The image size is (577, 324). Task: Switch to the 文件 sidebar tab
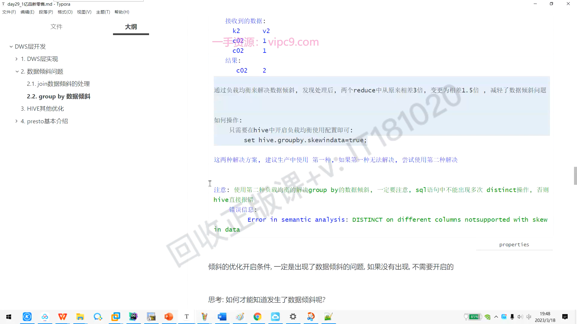[56, 27]
